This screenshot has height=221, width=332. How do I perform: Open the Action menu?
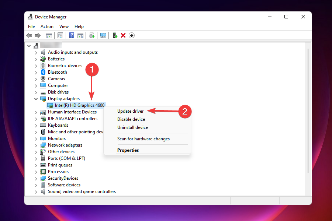47,27
